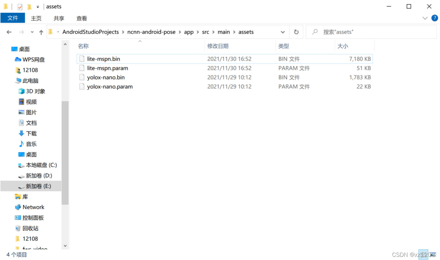Expand the ribbon with the chevron
This screenshot has height=260, width=440.
[425, 18]
